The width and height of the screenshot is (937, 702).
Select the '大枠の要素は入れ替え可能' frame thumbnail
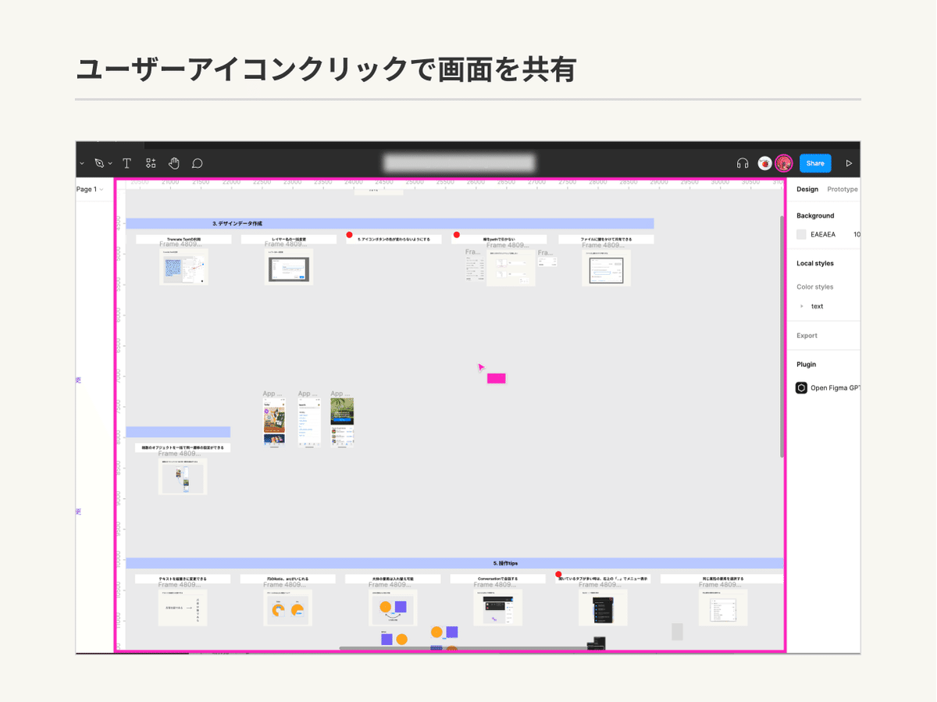pyautogui.click(x=393, y=608)
